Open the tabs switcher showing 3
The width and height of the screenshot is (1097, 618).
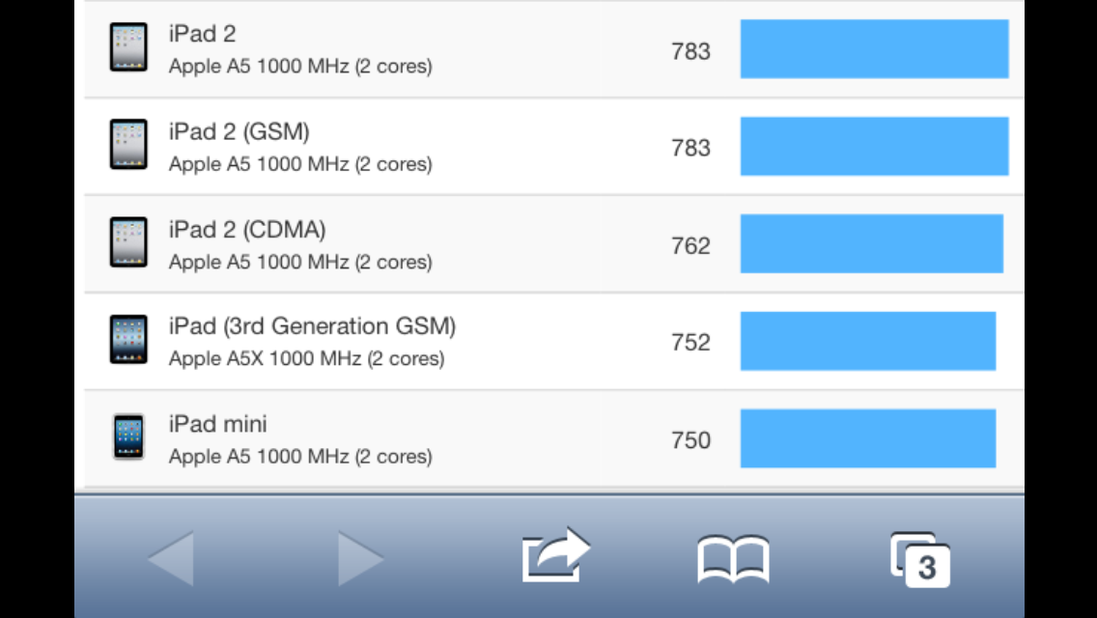(x=920, y=559)
